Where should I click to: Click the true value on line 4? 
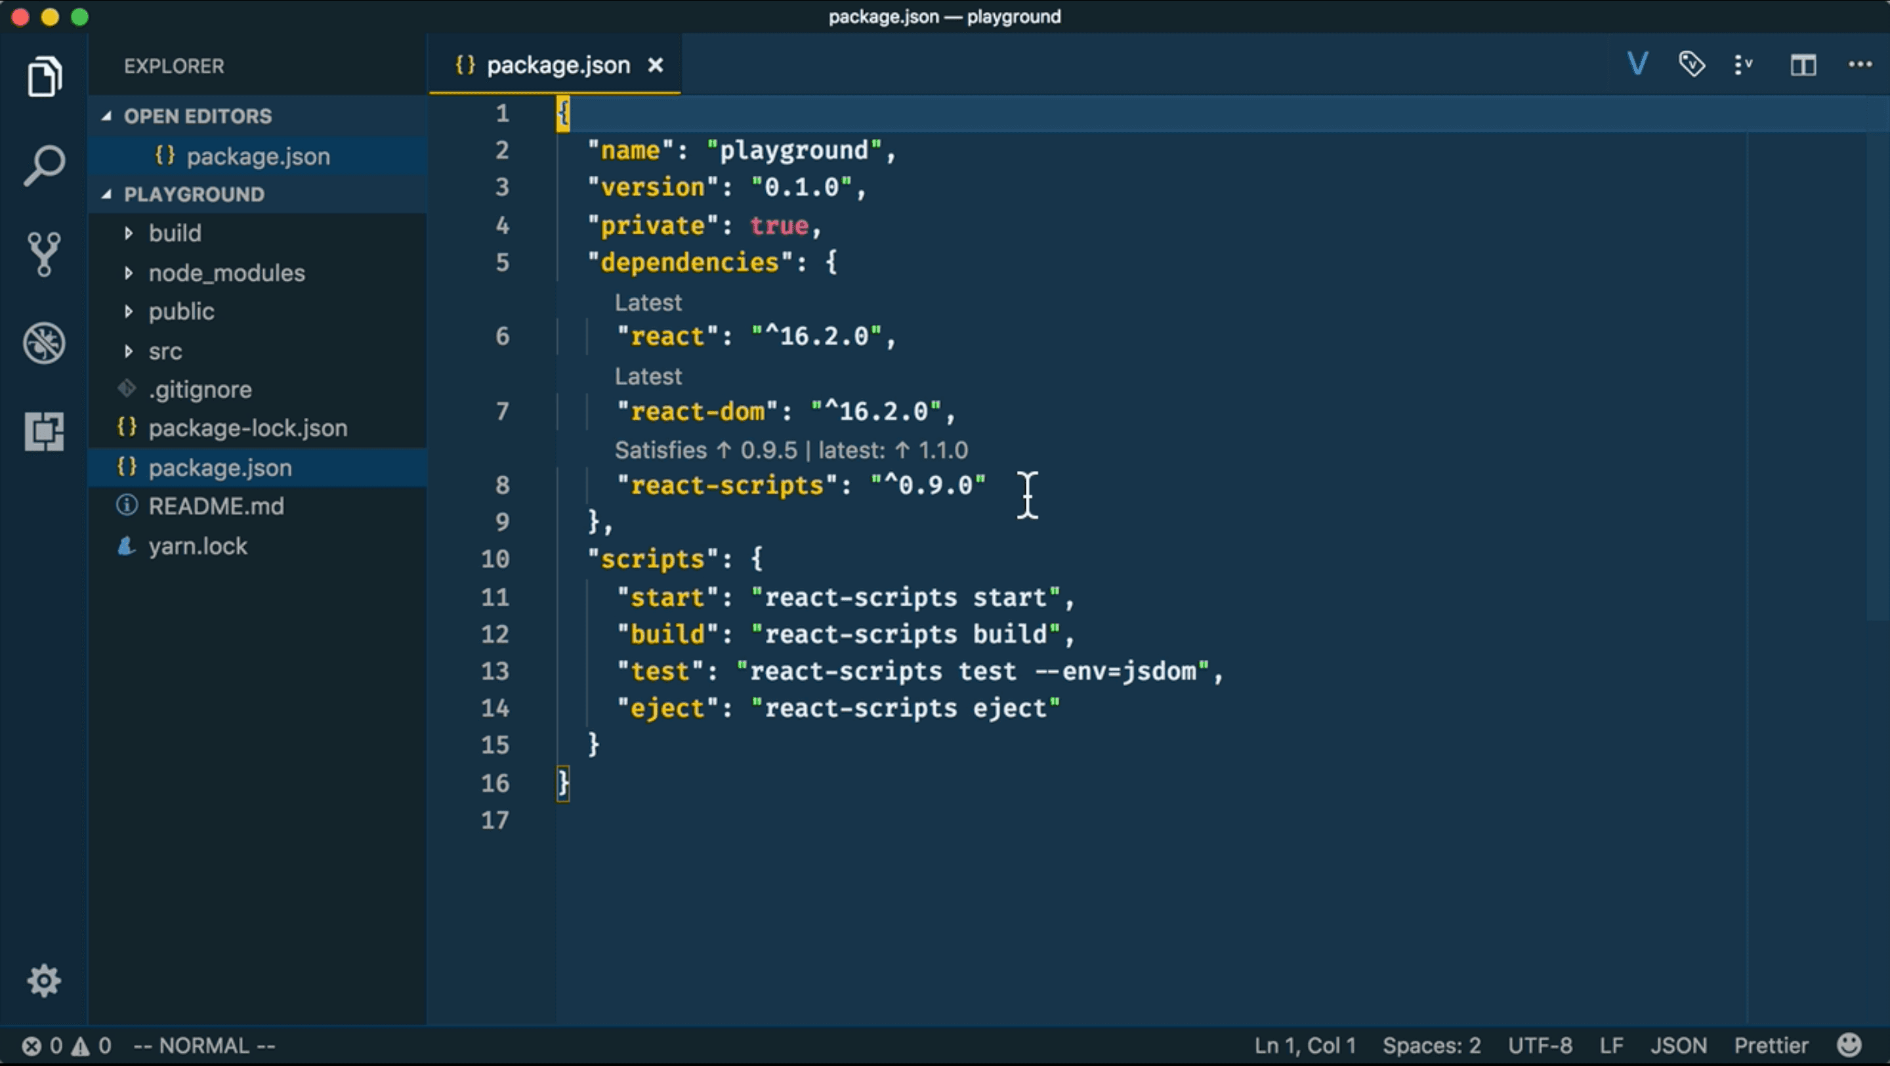click(779, 225)
